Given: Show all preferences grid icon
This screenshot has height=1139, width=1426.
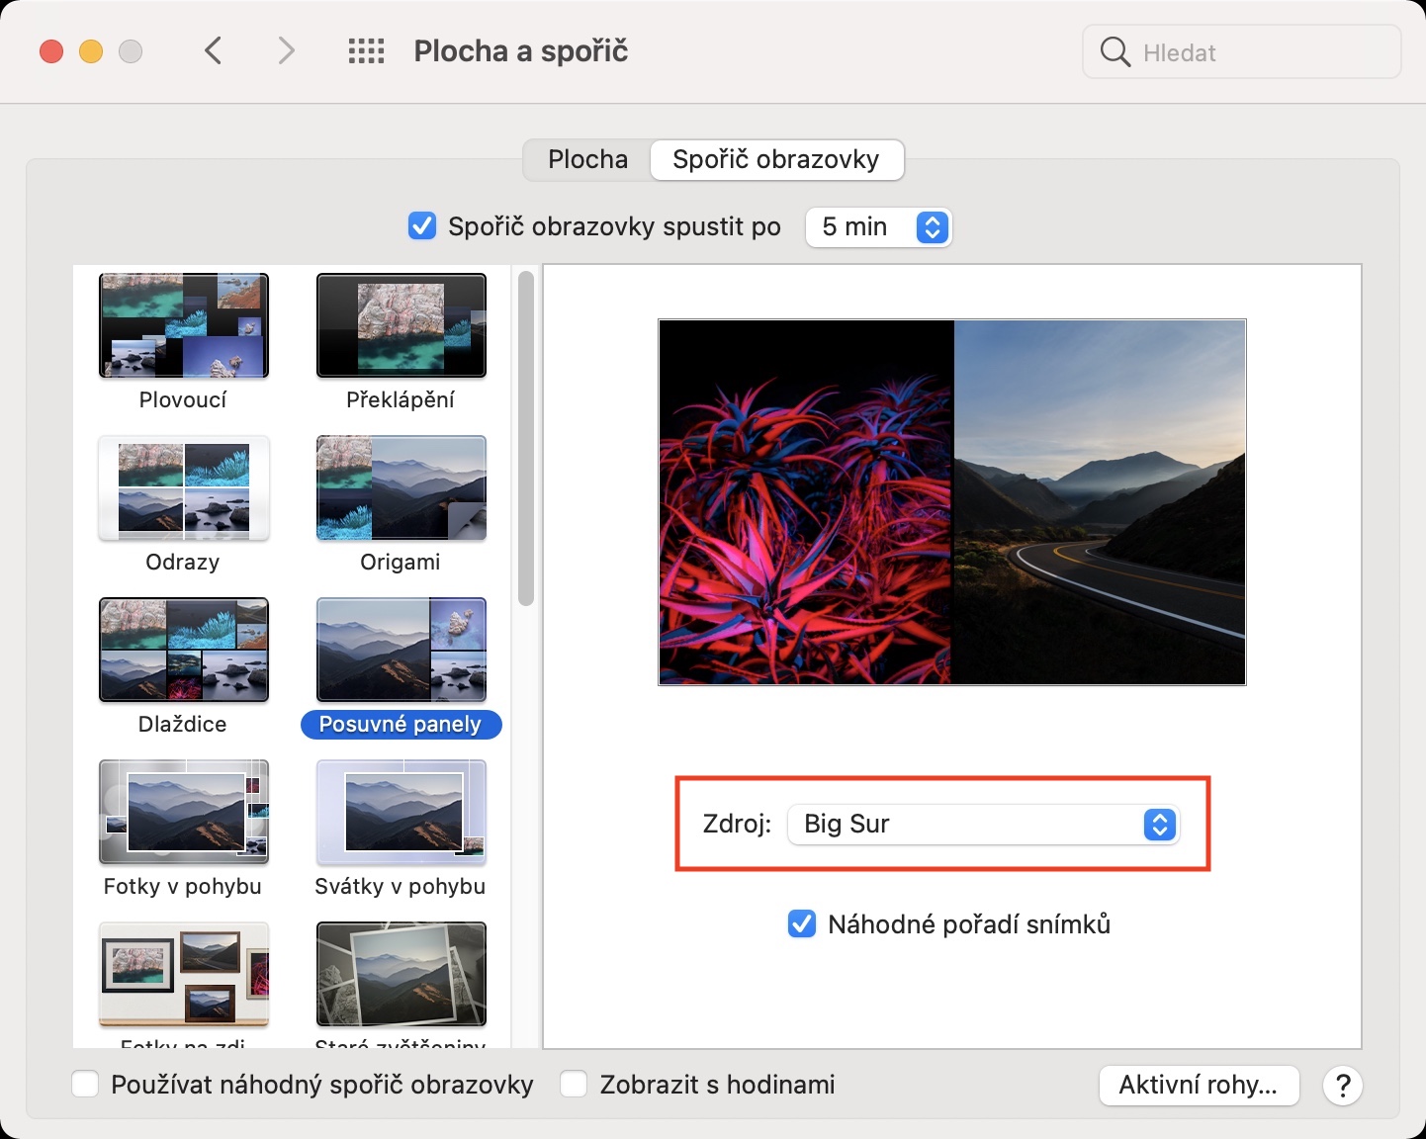Looking at the screenshot, I should (366, 51).
